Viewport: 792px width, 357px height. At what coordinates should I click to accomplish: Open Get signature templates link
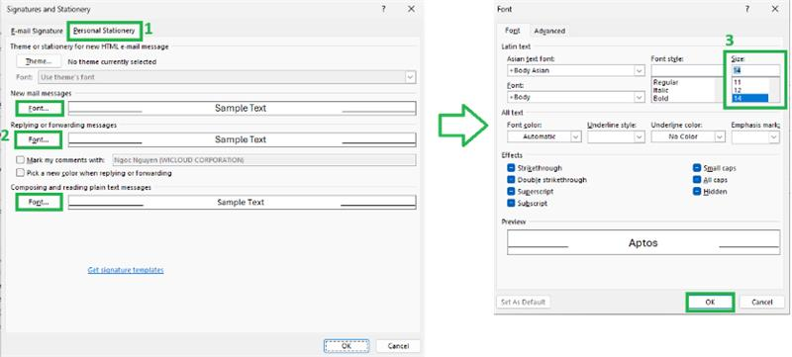(126, 270)
